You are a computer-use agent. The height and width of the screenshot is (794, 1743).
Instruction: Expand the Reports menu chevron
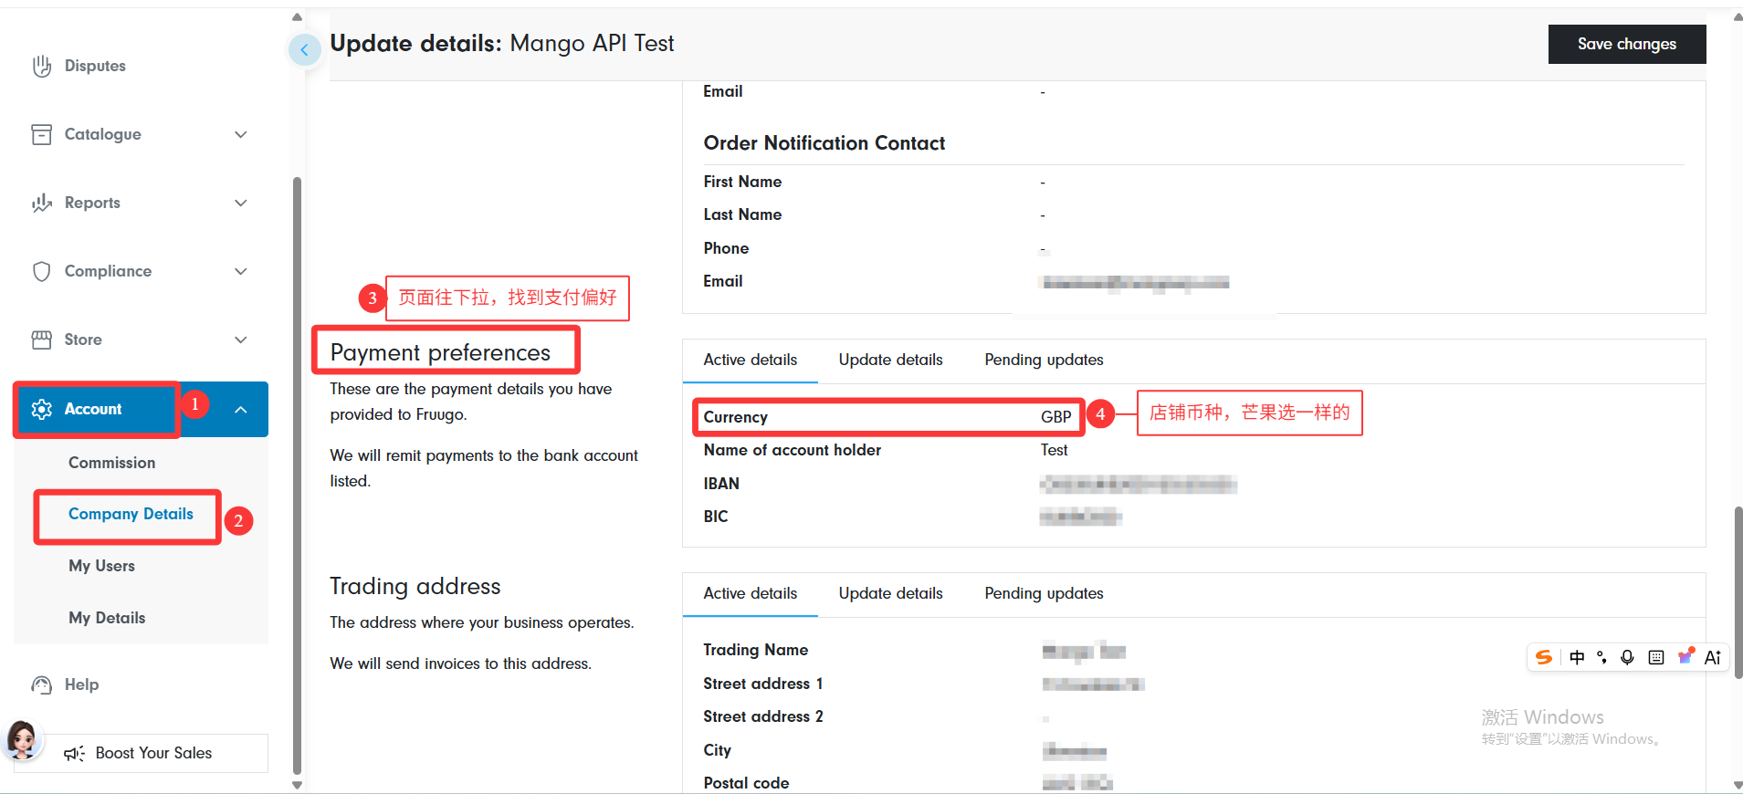point(241,203)
